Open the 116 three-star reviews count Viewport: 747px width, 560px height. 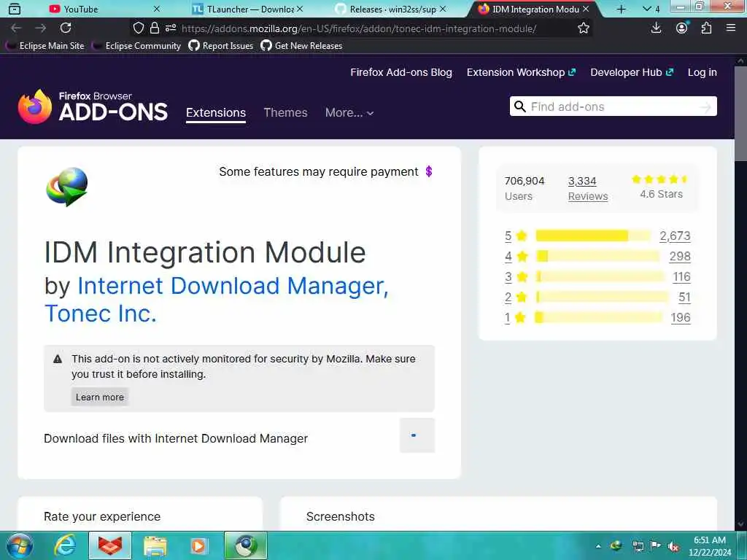tap(682, 276)
